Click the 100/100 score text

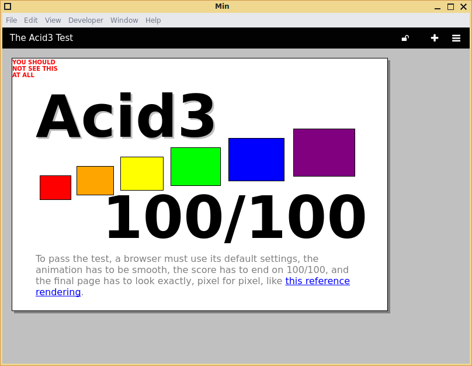tap(236, 216)
